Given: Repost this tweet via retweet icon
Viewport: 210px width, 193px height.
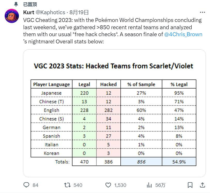Looking at the screenshot, I should [x=67, y=185].
